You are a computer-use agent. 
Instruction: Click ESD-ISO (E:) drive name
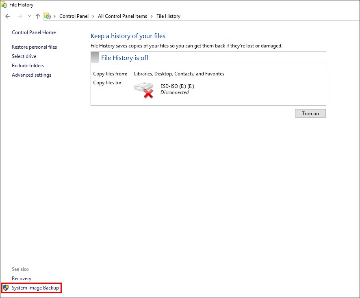pyautogui.click(x=177, y=86)
